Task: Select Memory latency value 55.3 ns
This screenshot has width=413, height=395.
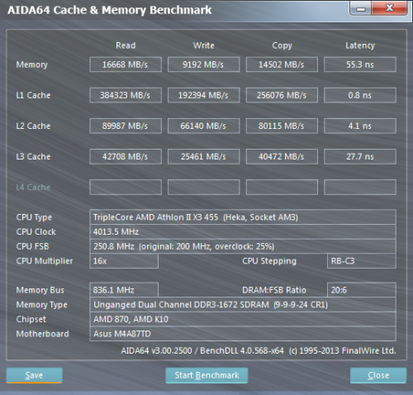Action: pos(360,64)
